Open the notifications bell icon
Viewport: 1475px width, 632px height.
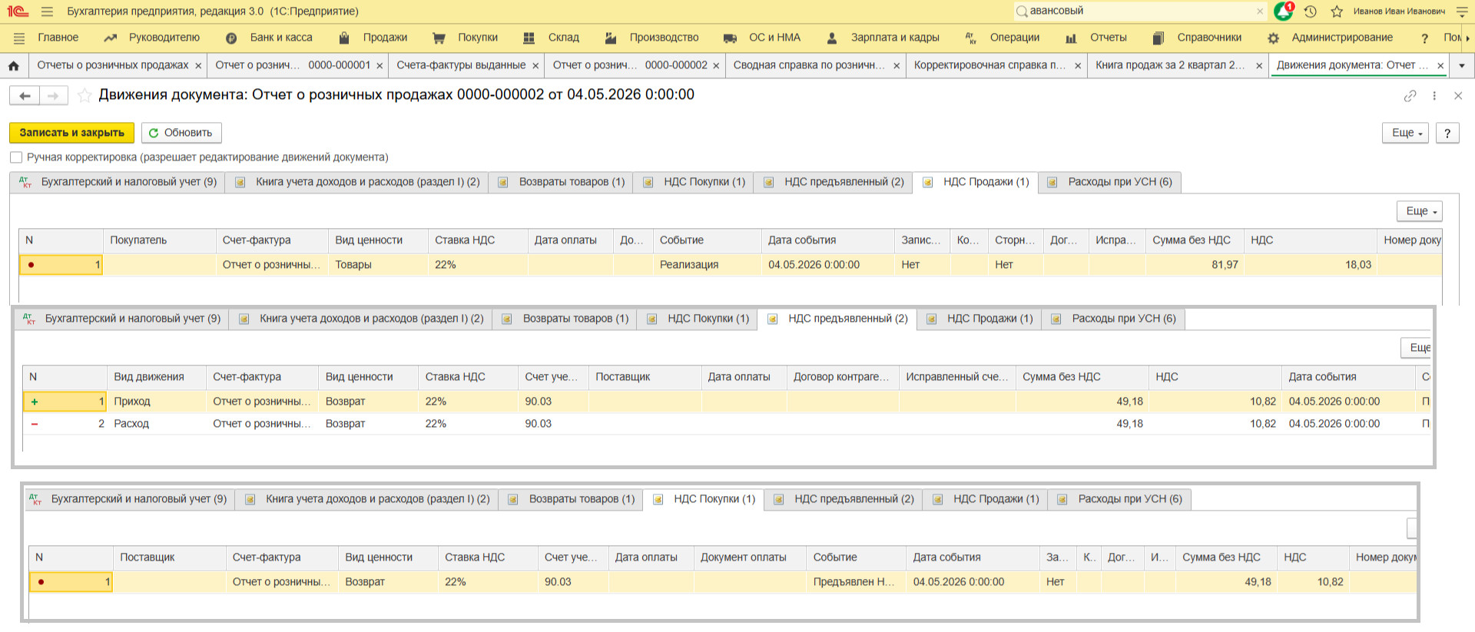click(x=1283, y=12)
